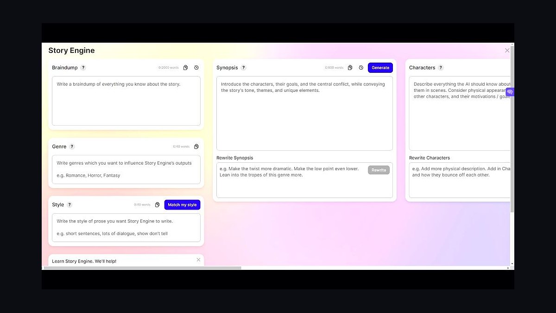Click the Synopsis 0/800 words counter
Screen dimensions: 556x313
(x=334, y=68)
